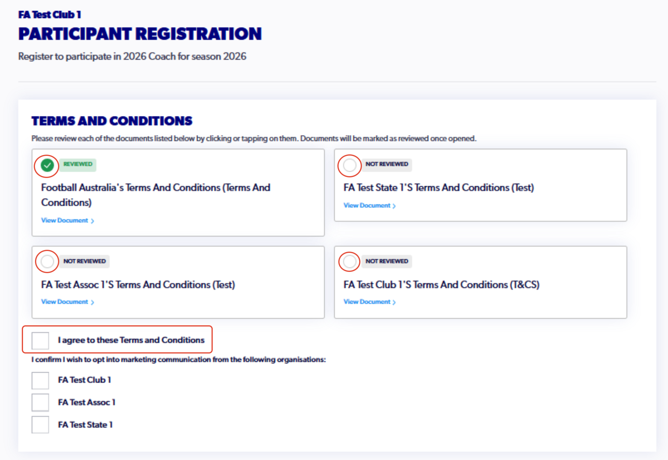Click the NOT REVIEWED badge on FA Test State 1 card

tap(387, 164)
